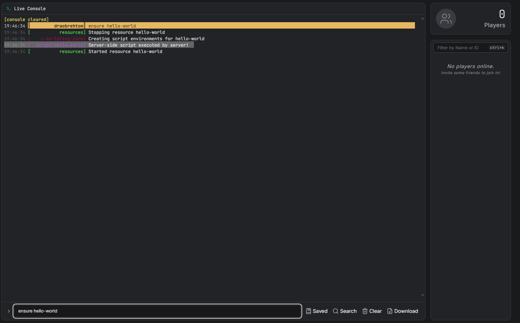Click the file-download icon next to Download

[389, 311]
